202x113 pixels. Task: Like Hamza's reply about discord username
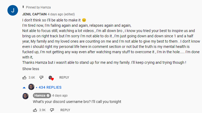tap(35, 110)
